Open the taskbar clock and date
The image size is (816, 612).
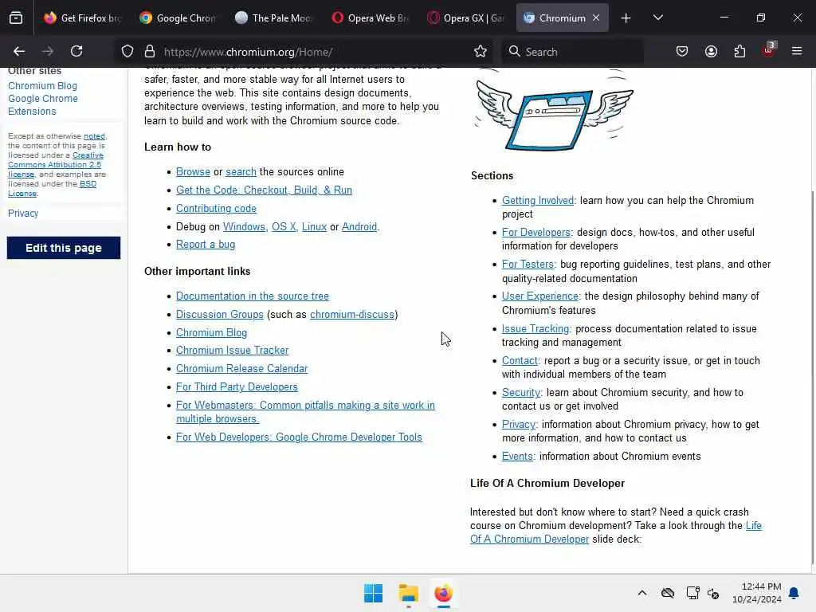(x=757, y=593)
